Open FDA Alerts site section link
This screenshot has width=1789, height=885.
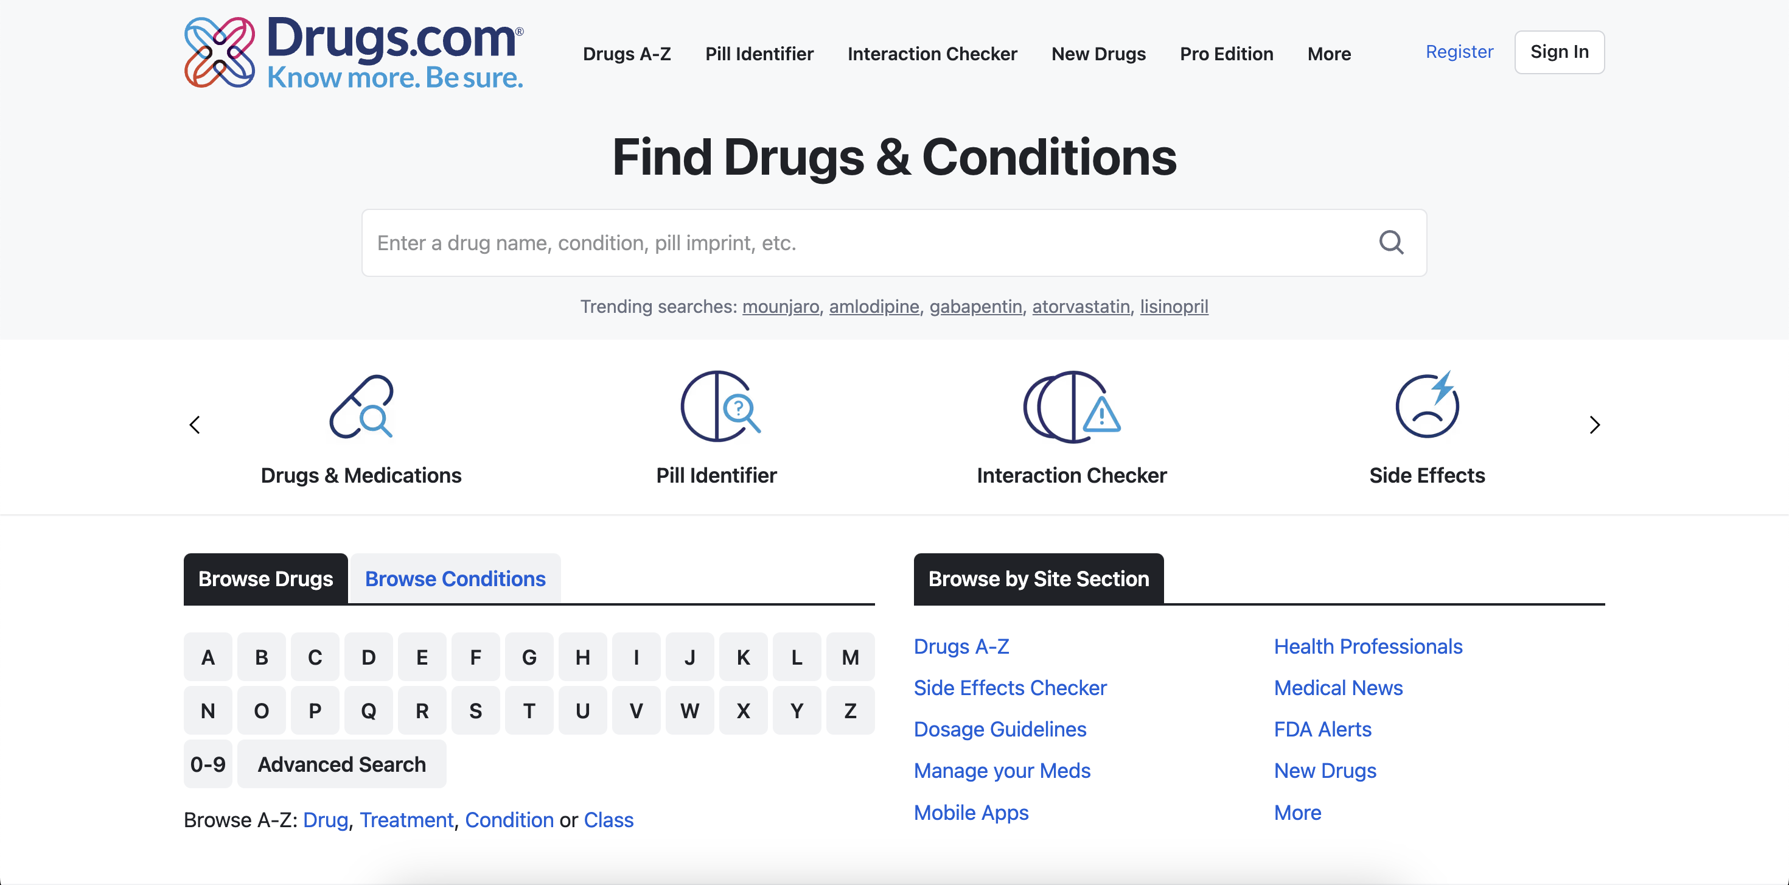[x=1322, y=729]
